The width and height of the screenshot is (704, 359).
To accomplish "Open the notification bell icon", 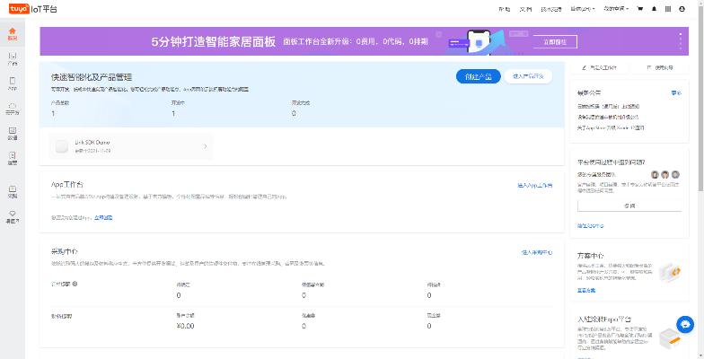I will 653,8.
